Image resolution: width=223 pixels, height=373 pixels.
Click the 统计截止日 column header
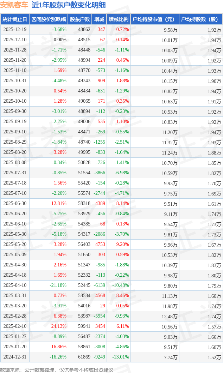tap(14, 19)
